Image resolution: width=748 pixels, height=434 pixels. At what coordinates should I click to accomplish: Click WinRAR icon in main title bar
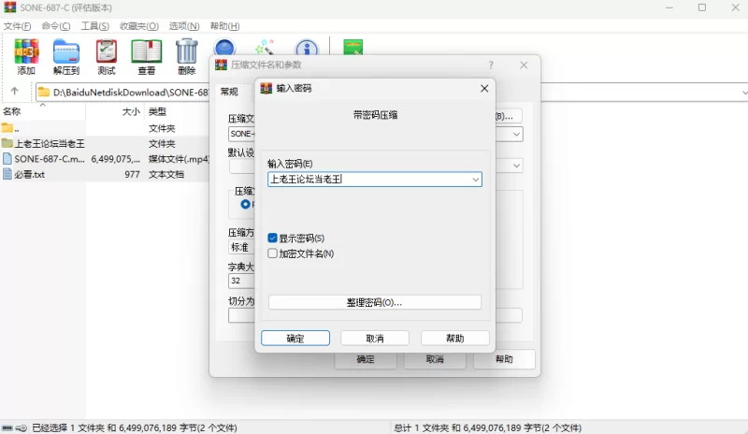click(9, 7)
